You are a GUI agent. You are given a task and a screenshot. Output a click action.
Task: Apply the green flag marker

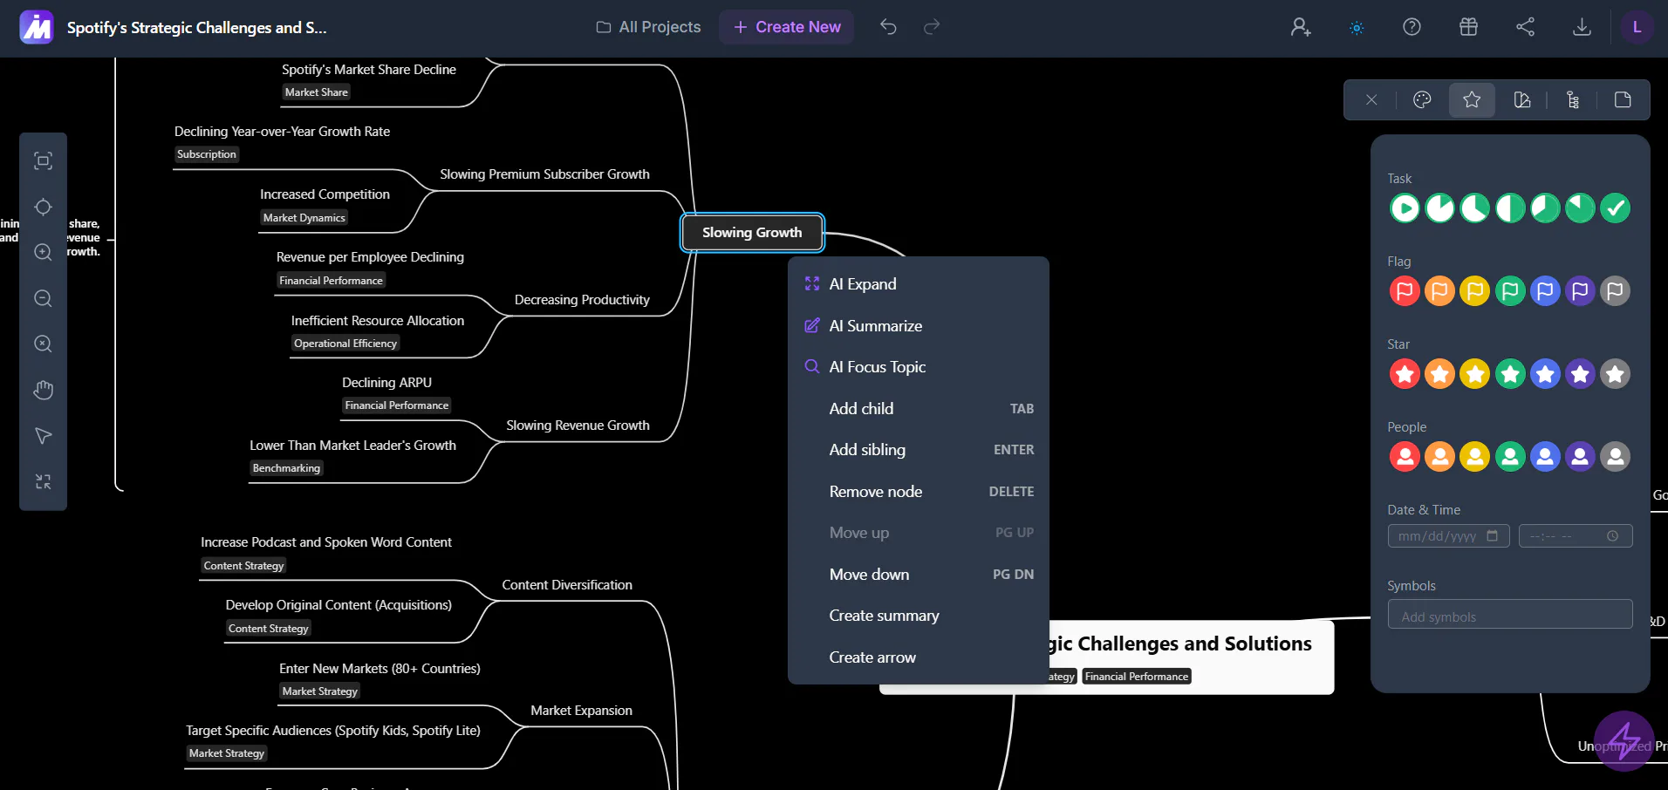[1510, 291]
